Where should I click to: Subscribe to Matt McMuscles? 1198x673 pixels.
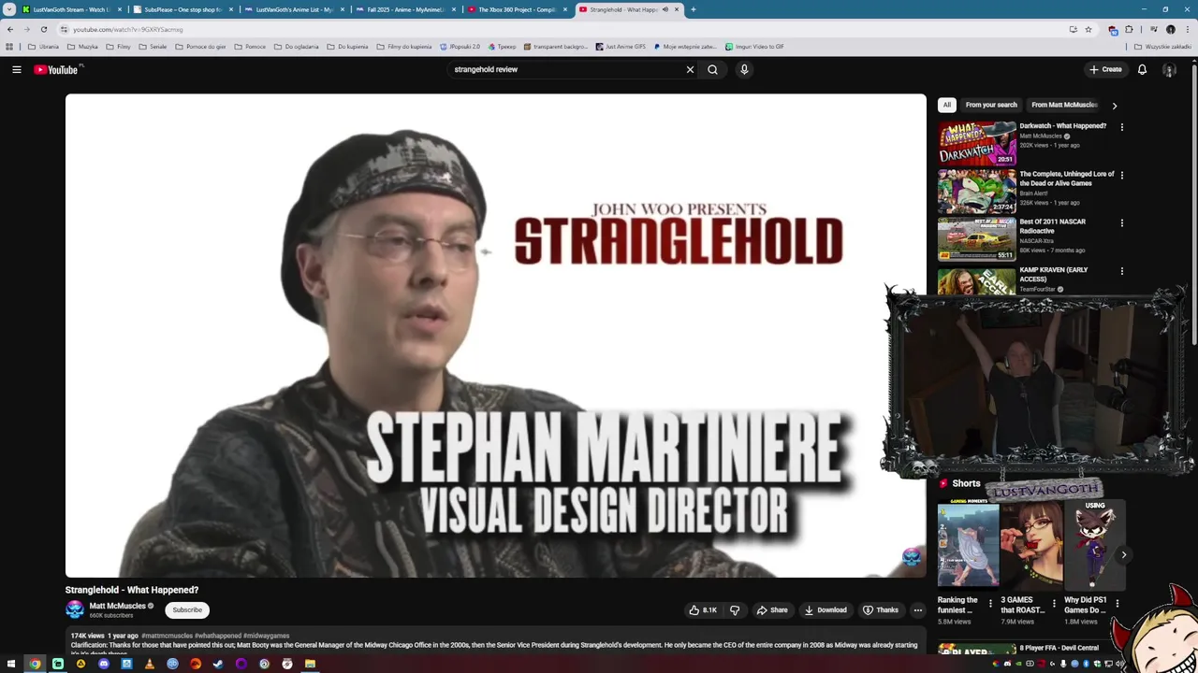(187, 609)
